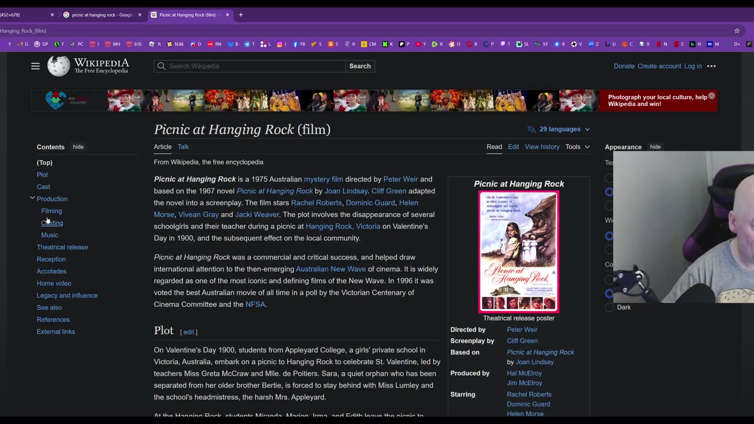Screen dimensions: 754x424
Task: Open the Peter Weir link in the intro
Action: [401, 179]
